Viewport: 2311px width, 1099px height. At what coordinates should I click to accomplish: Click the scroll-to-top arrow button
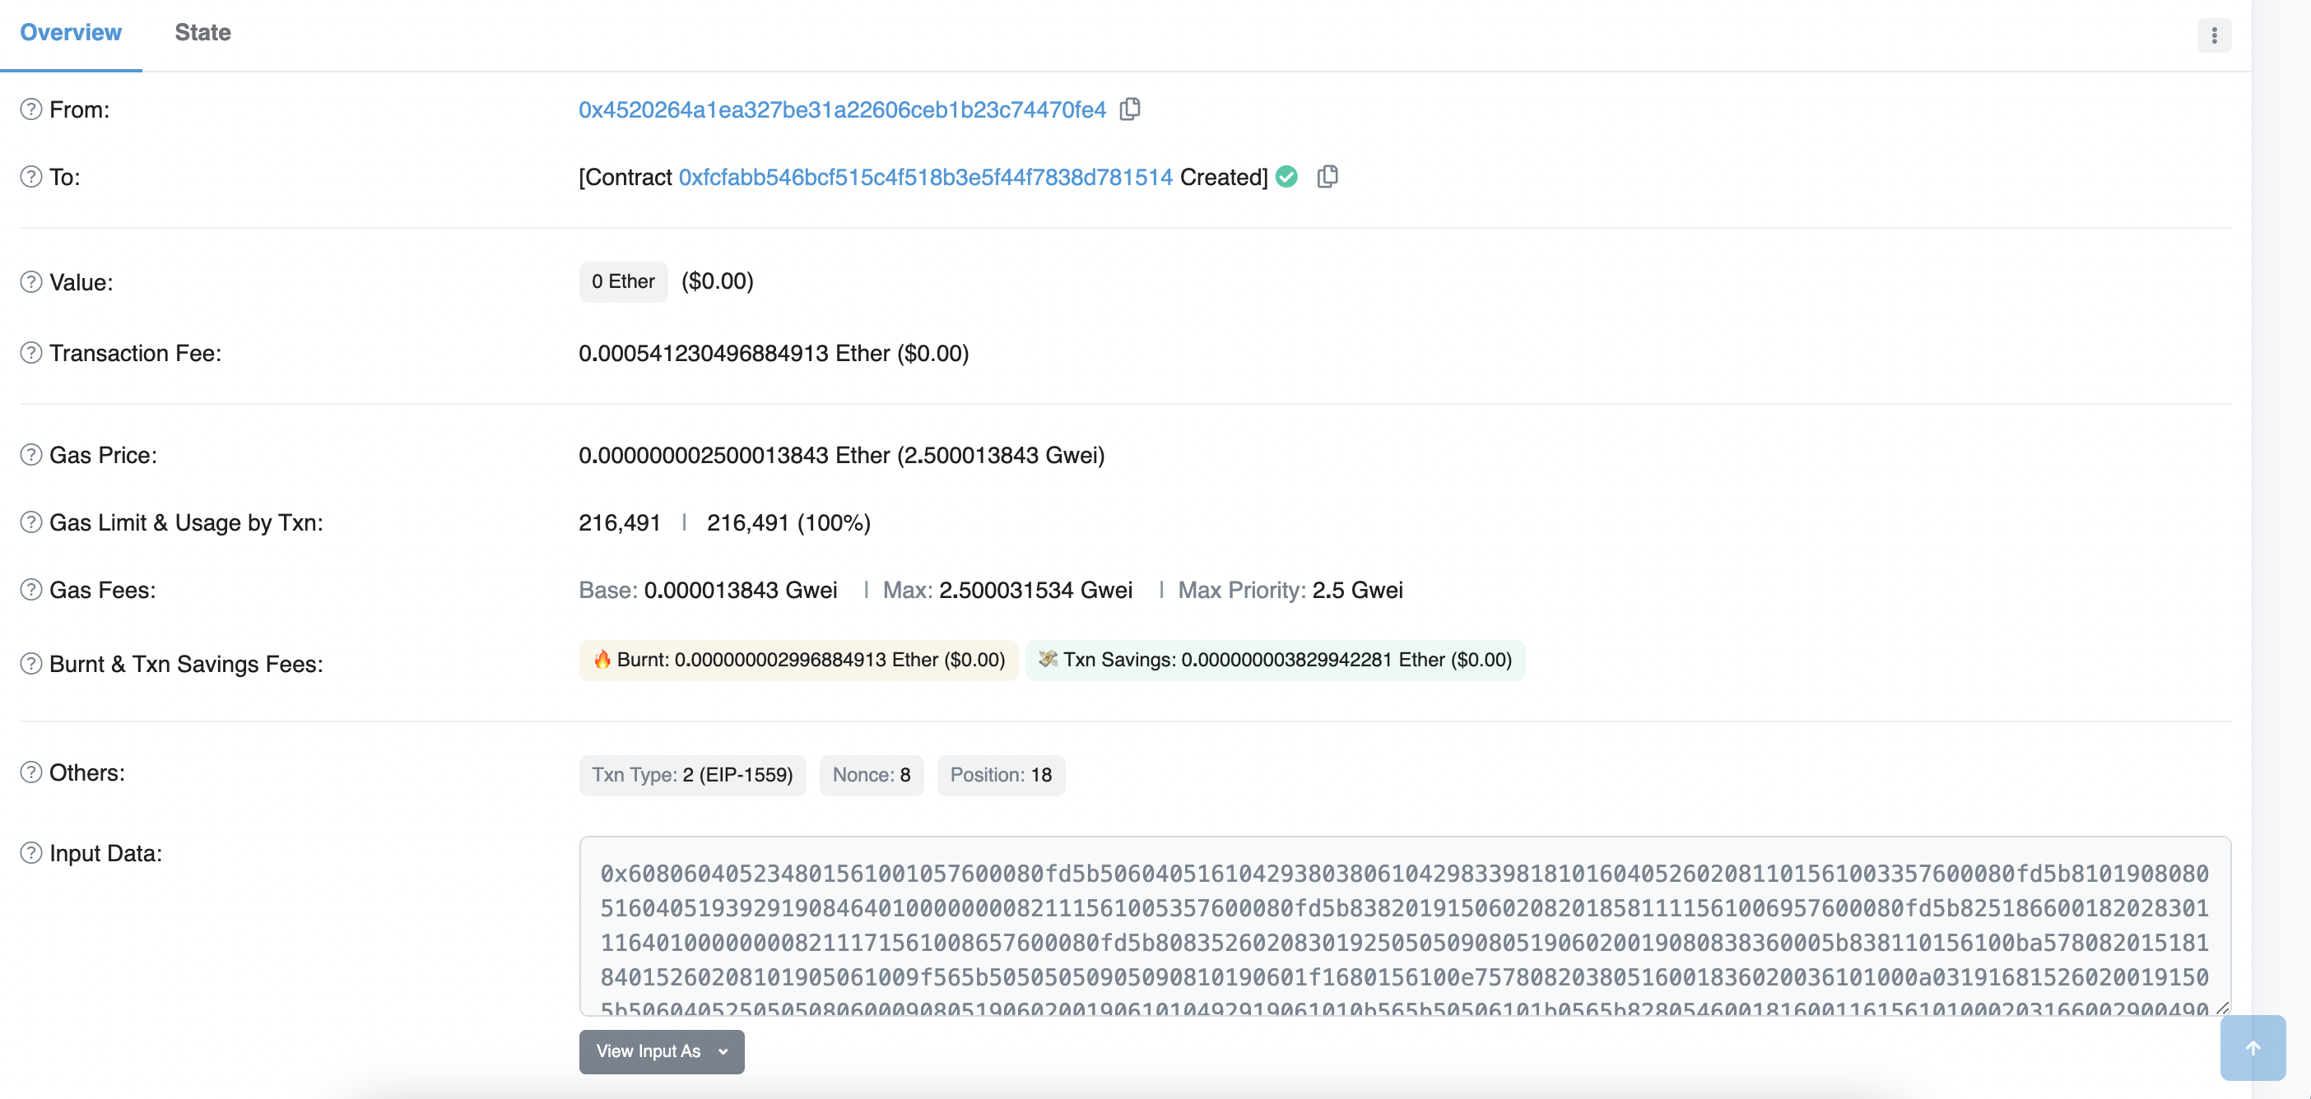(2252, 1048)
